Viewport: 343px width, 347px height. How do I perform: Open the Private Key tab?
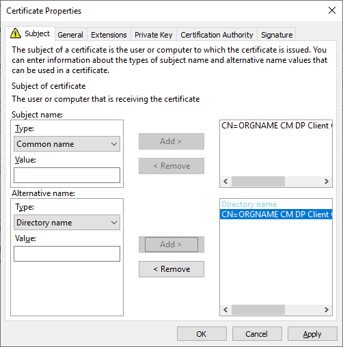154,35
